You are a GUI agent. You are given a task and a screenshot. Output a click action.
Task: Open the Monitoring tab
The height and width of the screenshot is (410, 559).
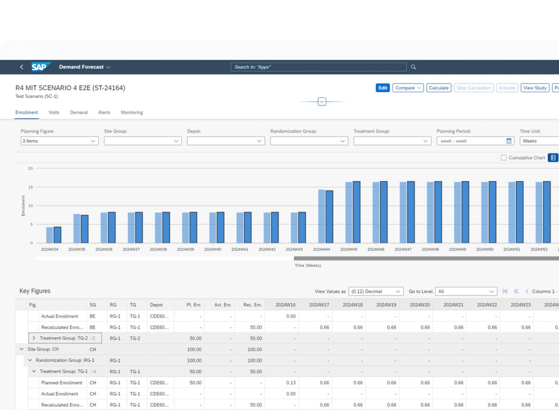coord(132,113)
